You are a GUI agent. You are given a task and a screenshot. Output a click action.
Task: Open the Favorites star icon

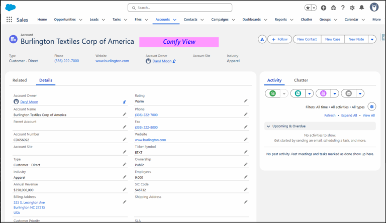[308, 8]
